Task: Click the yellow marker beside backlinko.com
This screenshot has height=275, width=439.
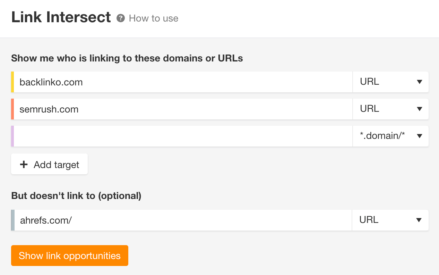Action: [x=12, y=82]
